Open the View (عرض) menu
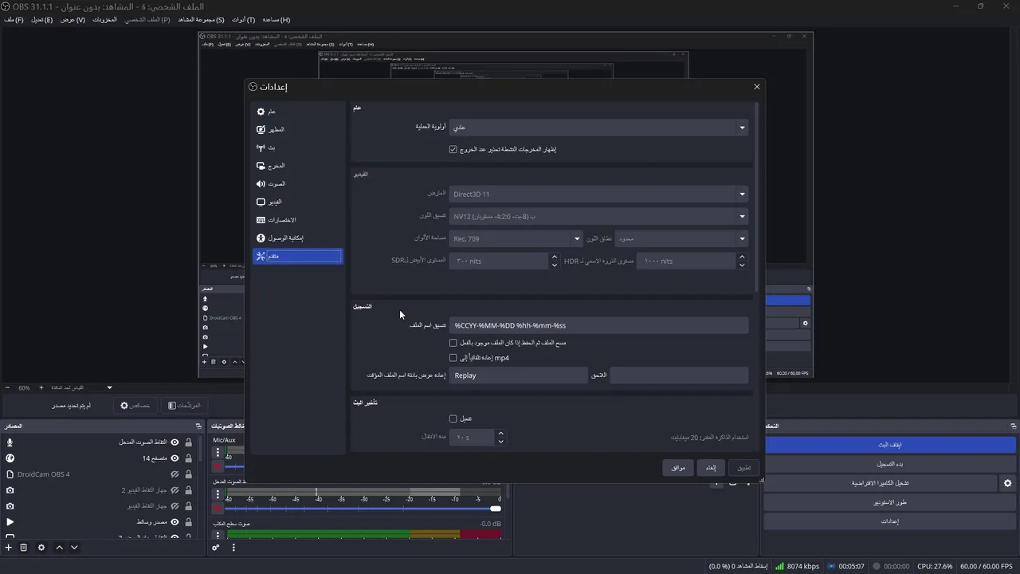This screenshot has height=574, width=1020. coord(73,20)
